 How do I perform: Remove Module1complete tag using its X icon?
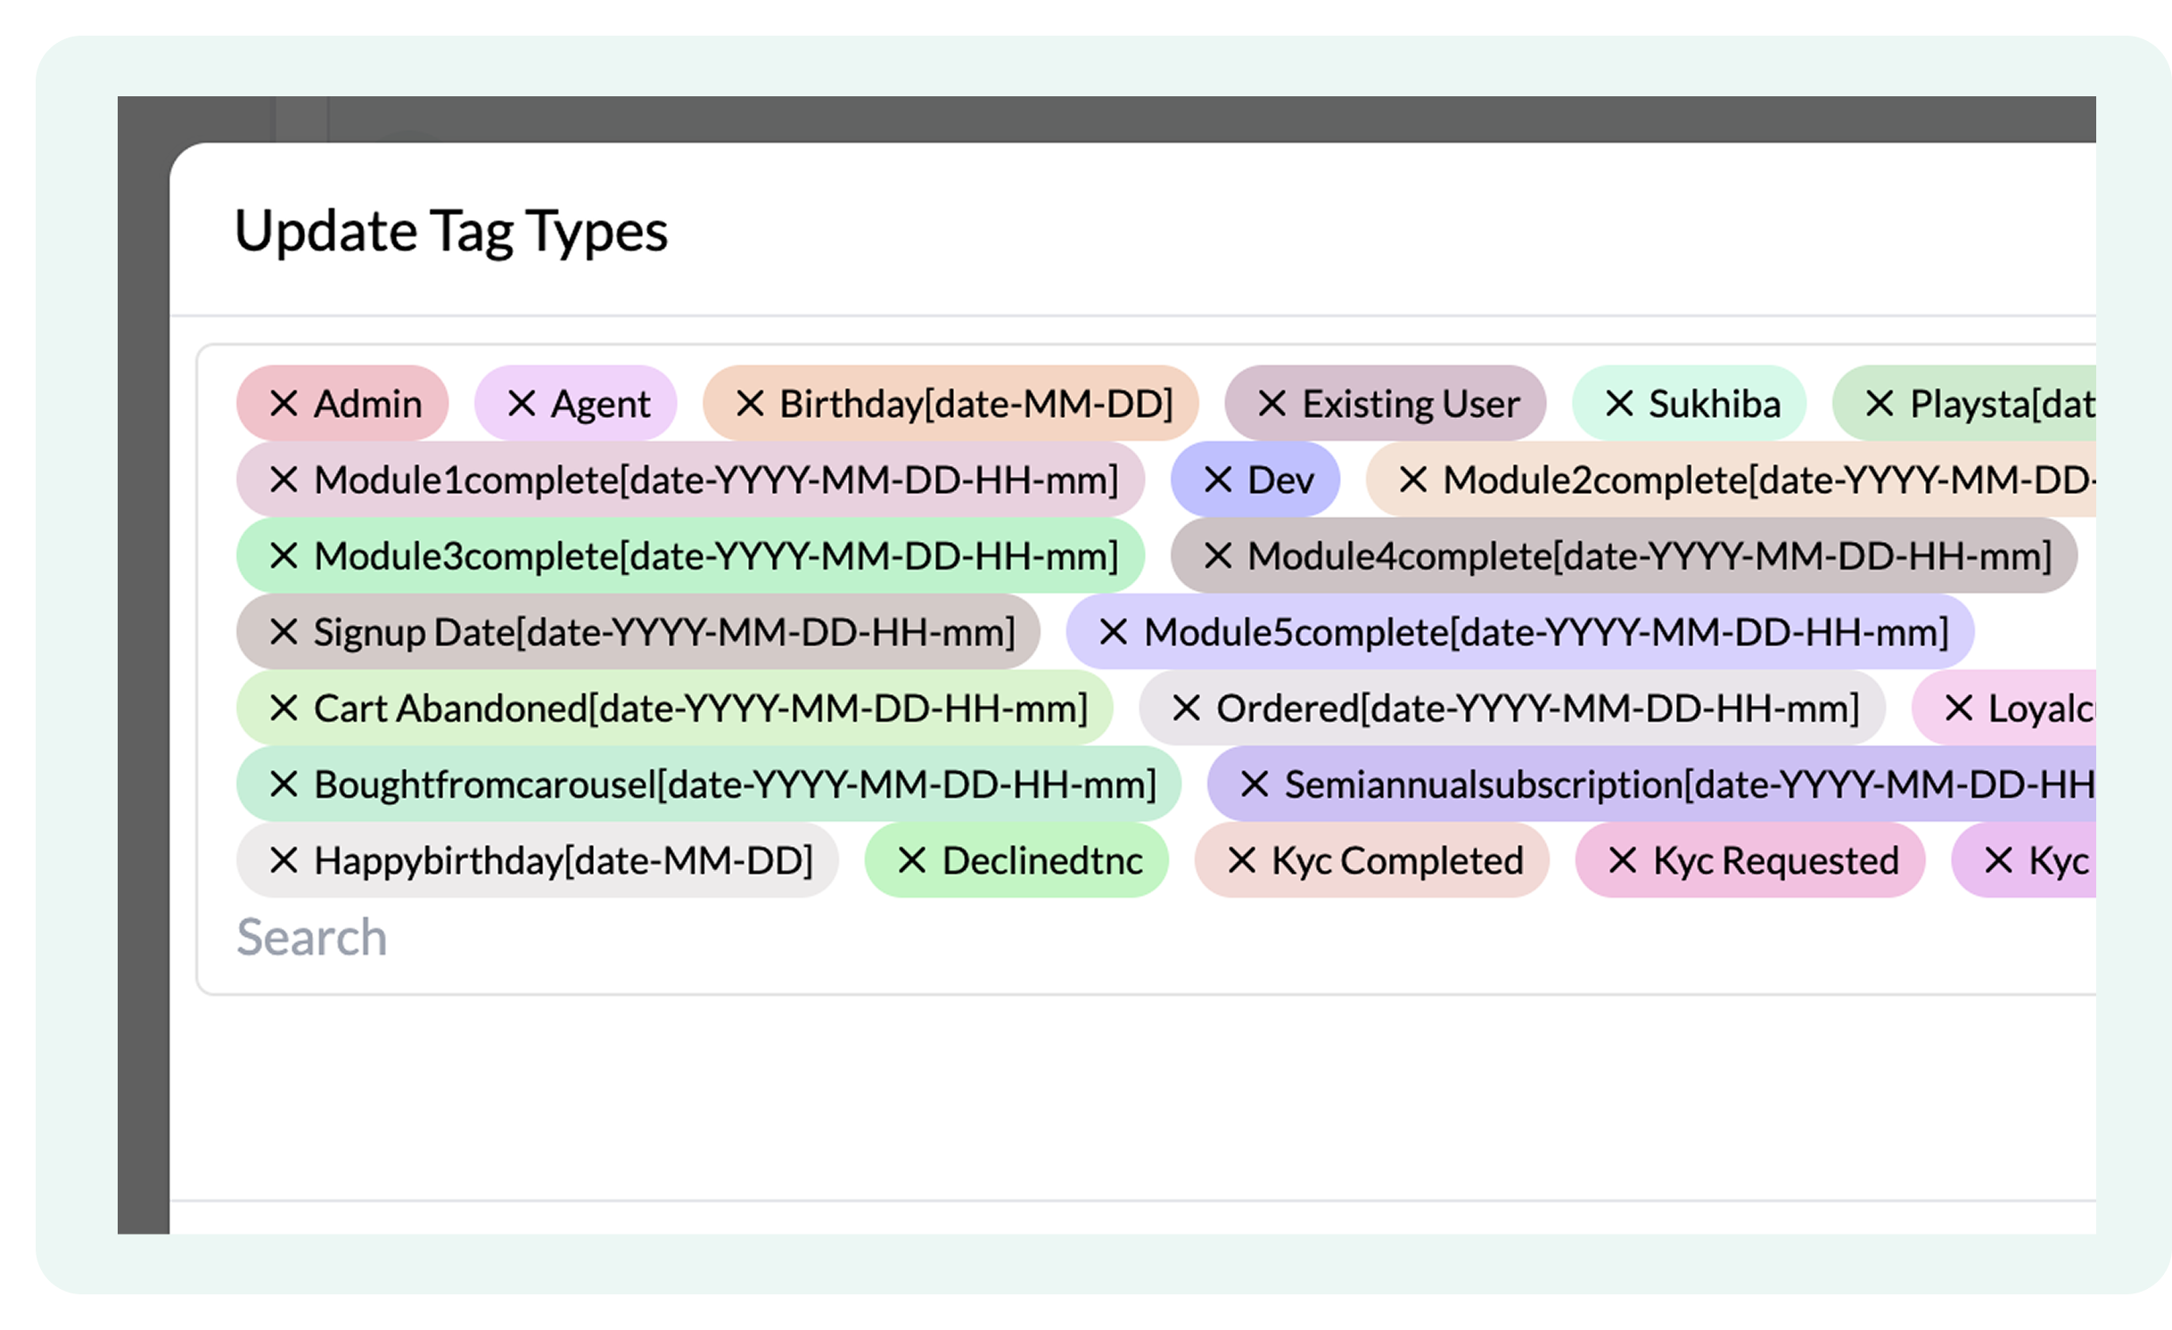coord(284,480)
